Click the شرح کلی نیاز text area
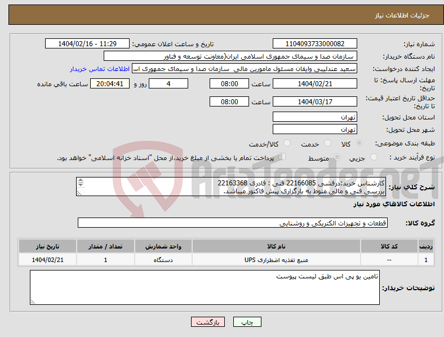The width and height of the screenshot is (444, 337). click(x=231, y=187)
